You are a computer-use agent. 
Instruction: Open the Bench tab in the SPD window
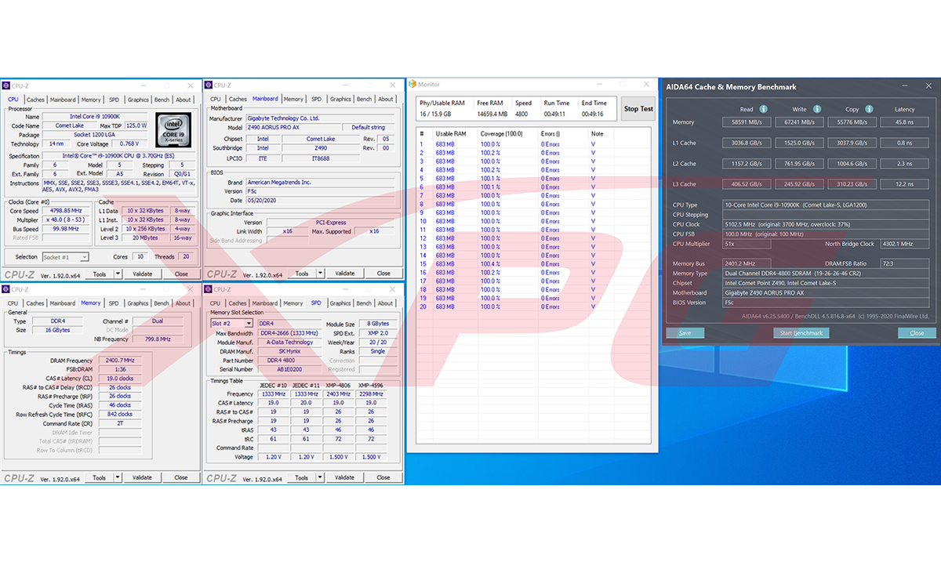(x=364, y=303)
